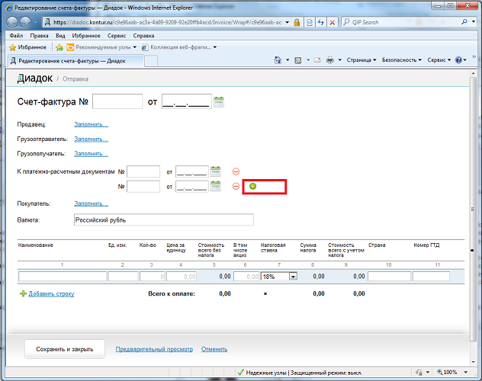Expand the address bar URL history dropdown
Viewport: 482px width, 381px height.
(x=288, y=22)
